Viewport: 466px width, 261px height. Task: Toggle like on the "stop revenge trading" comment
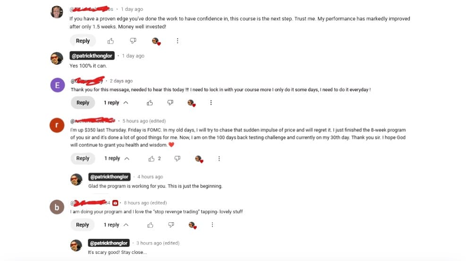click(150, 225)
